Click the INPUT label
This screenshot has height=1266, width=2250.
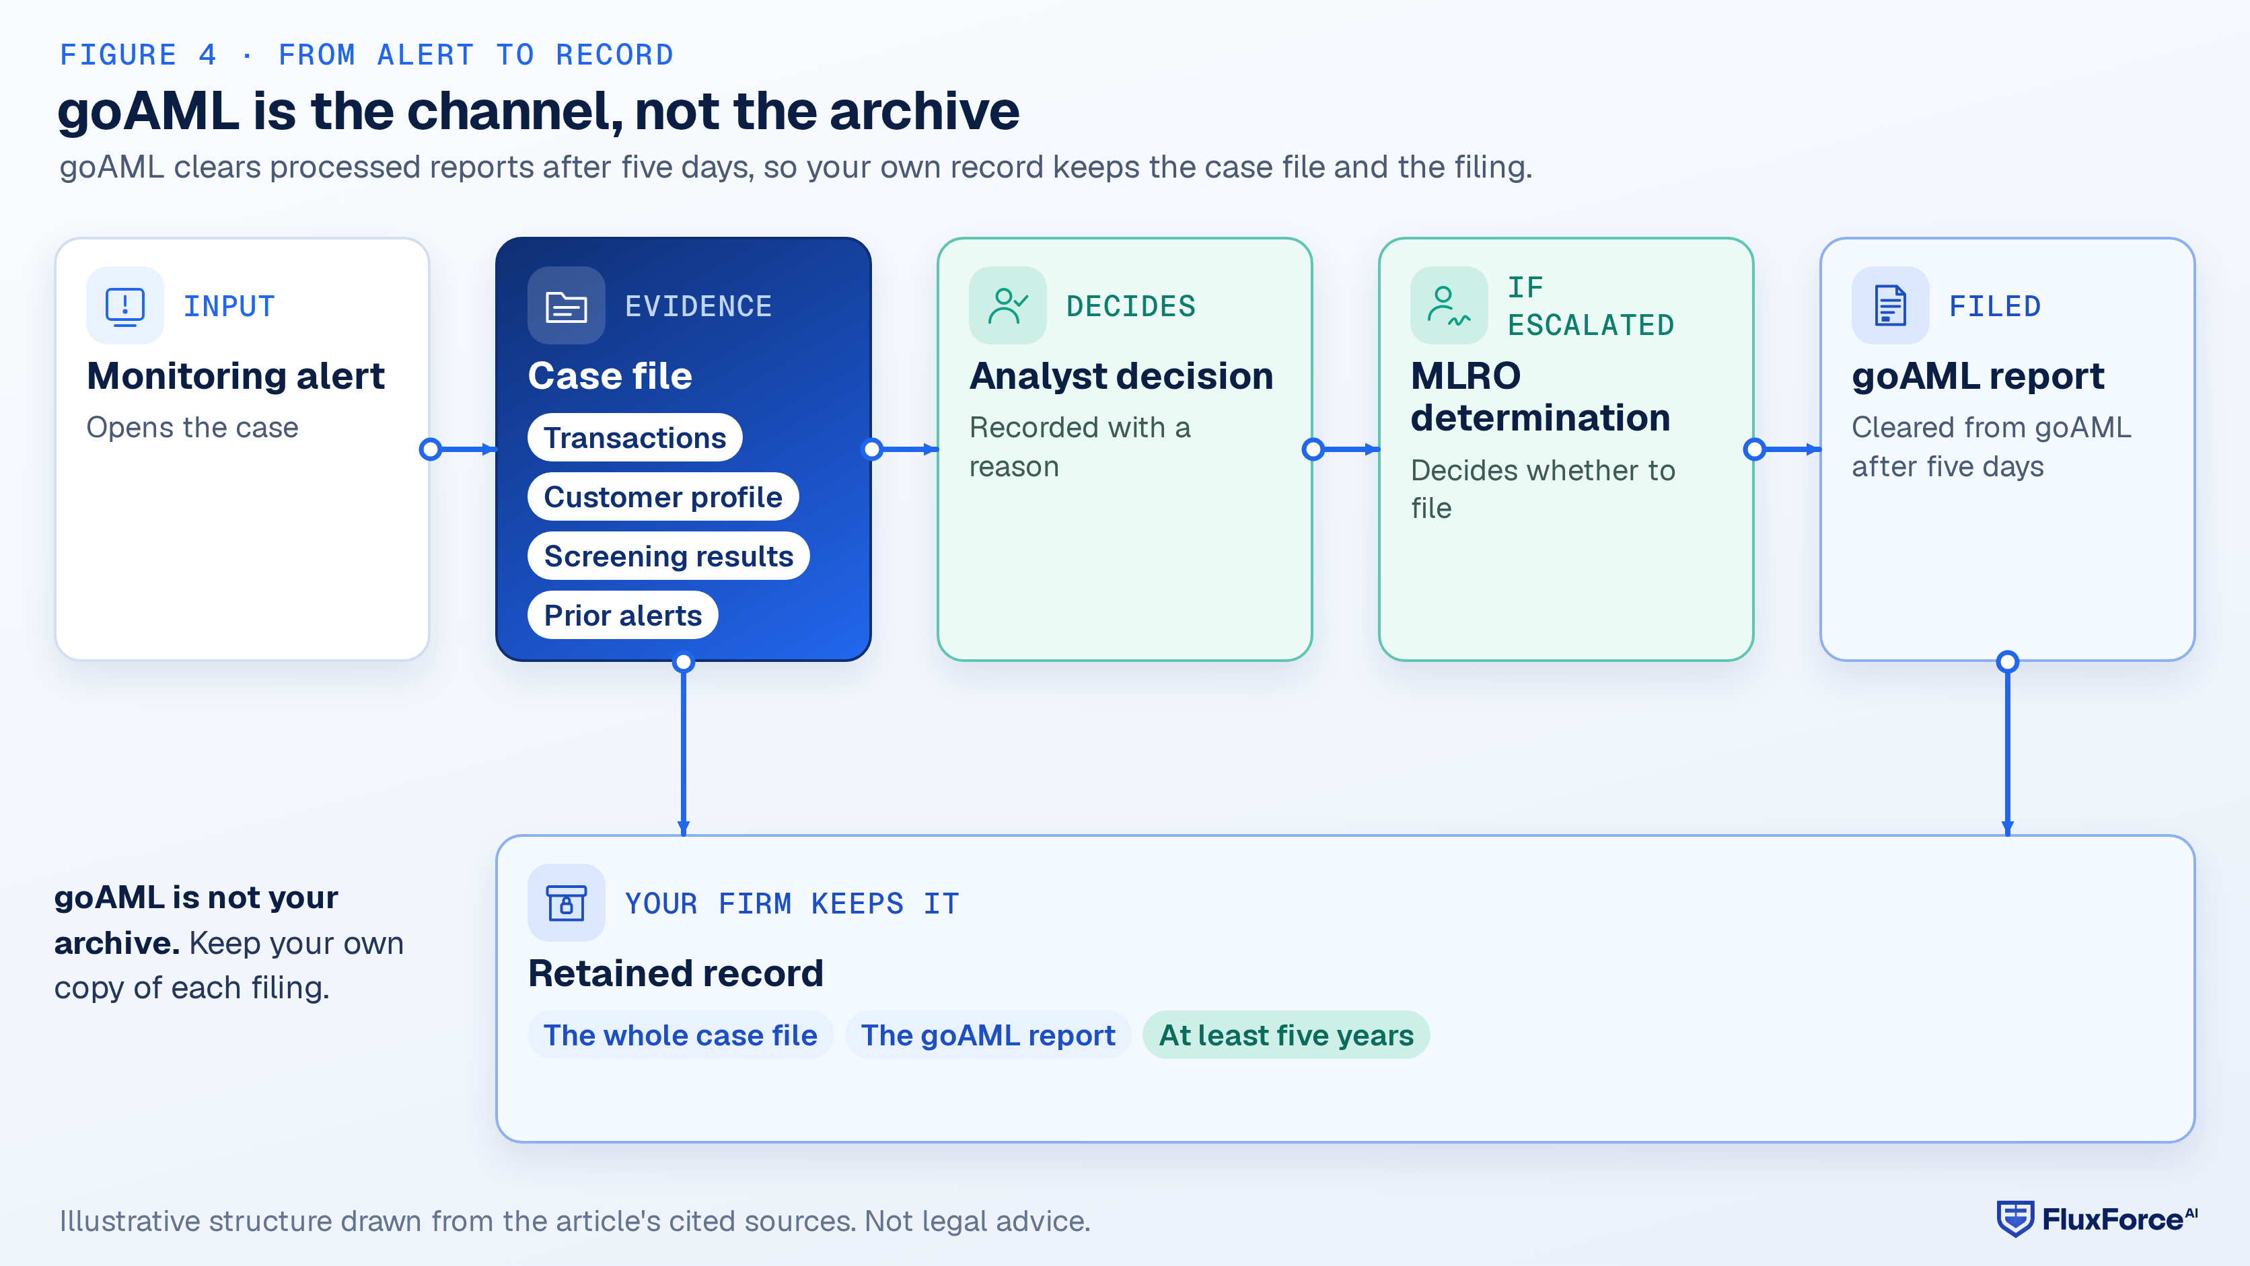(x=229, y=307)
